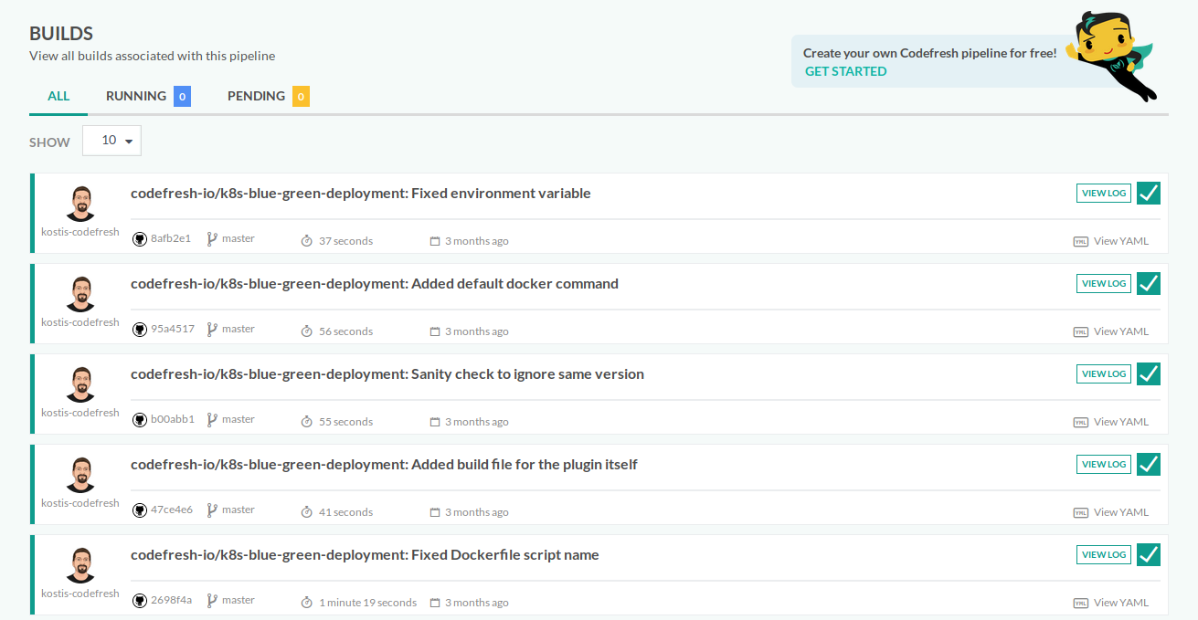The width and height of the screenshot is (1198, 620).
Task: Follow the GET STARTED link
Action: [845, 71]
